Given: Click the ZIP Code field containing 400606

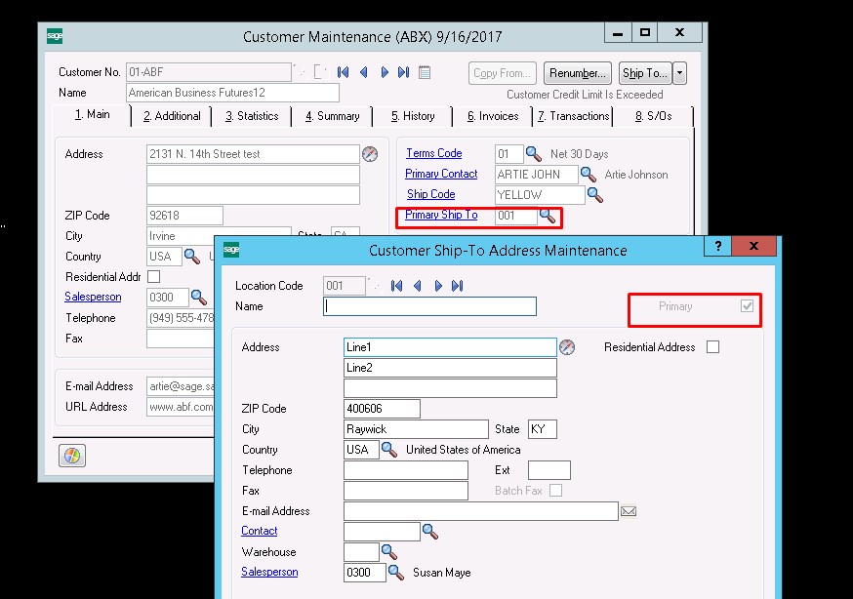Looking at the screenshot, I should pos(382,409).
